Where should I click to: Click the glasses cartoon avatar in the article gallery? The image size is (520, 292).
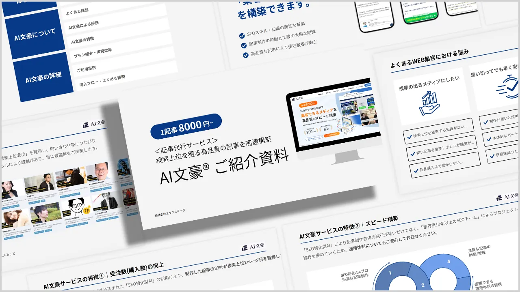(75, 207)
